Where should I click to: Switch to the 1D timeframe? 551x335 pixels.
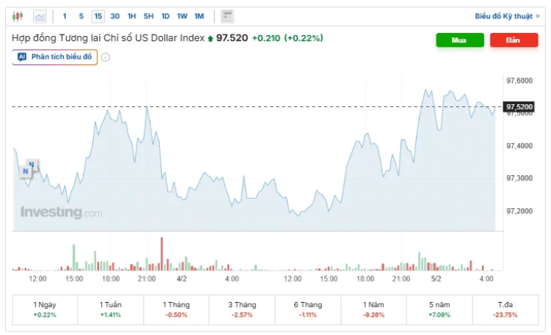point(165,15)
